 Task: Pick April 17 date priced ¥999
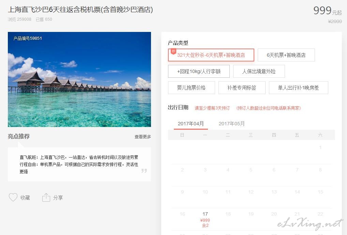[x=205, y=219]
